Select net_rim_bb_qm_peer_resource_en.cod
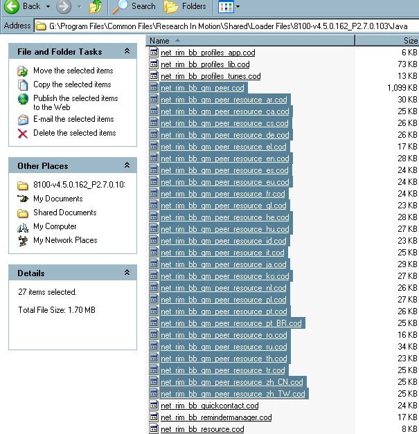Screen dimensions: 419x434 point(224,159)
